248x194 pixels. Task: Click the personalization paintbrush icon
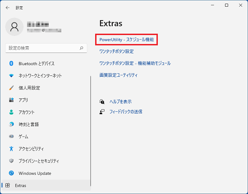tap(11, 88)
